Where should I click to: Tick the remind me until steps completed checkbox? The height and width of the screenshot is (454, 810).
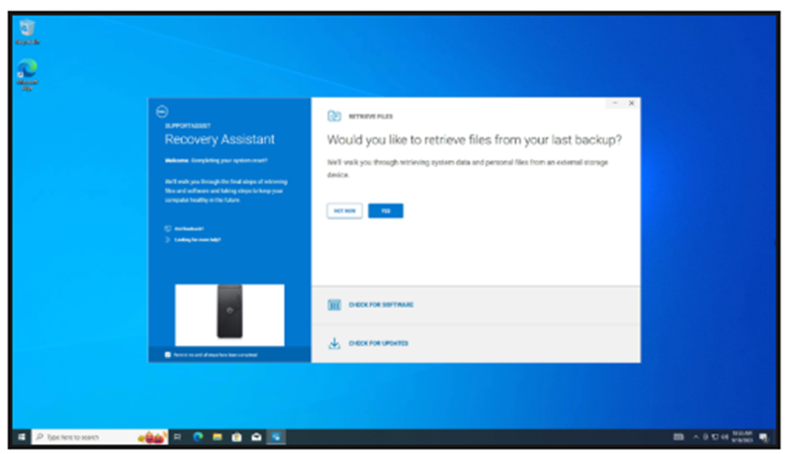[x=167, y=355]
